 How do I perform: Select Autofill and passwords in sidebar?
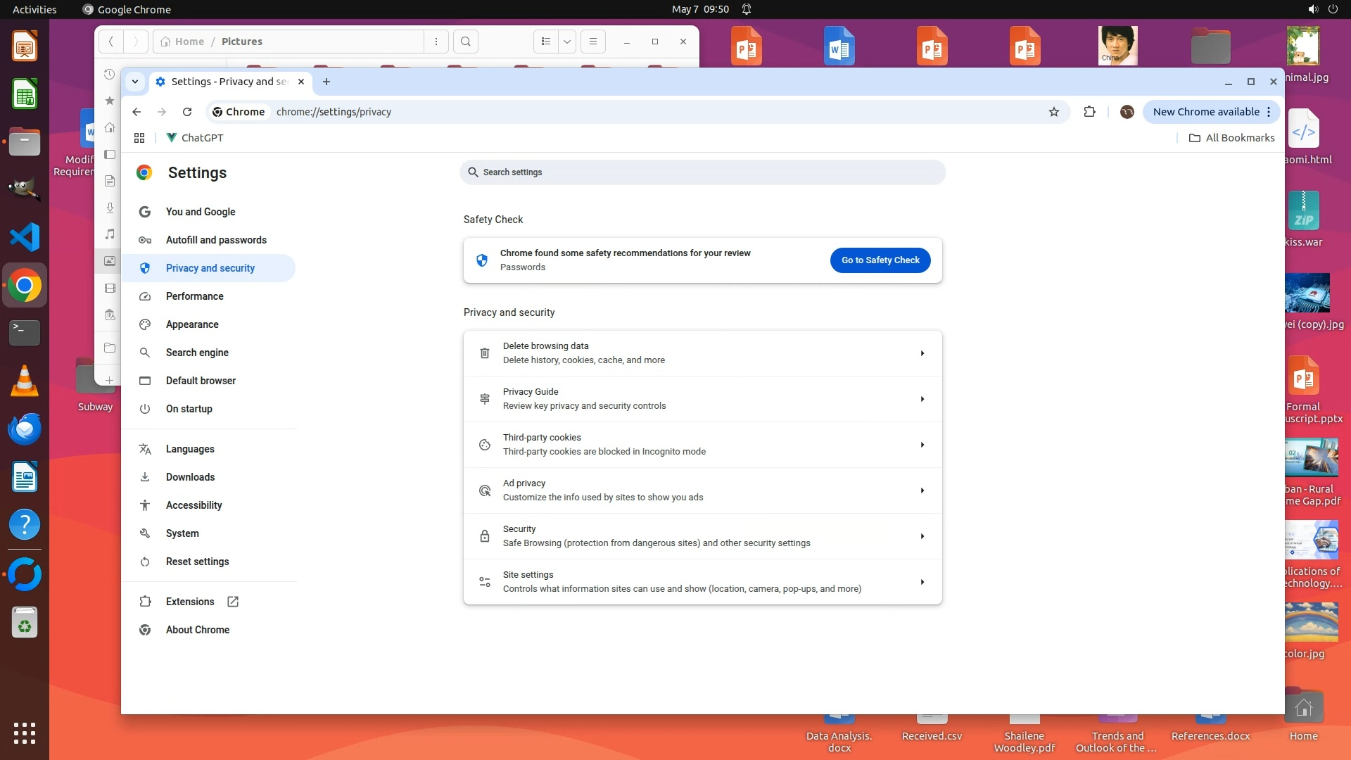[x=216, y=240]
